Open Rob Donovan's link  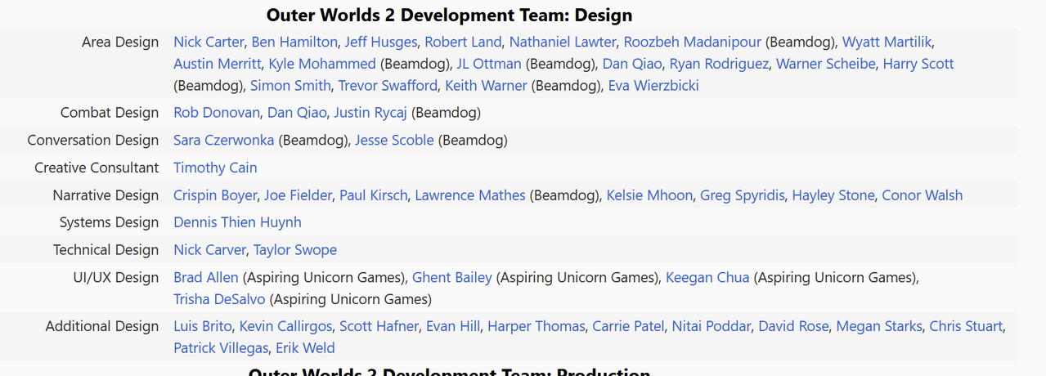[x=217, y=113]
